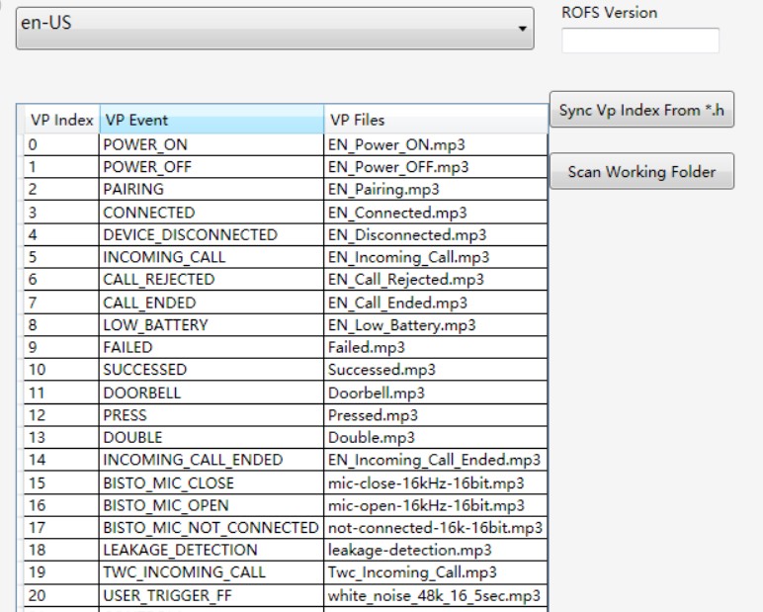Viewport: 763px width, 612px height.
Task: Select EN_Power_OFF.mp3 file cell
Action: click(398, 167)
